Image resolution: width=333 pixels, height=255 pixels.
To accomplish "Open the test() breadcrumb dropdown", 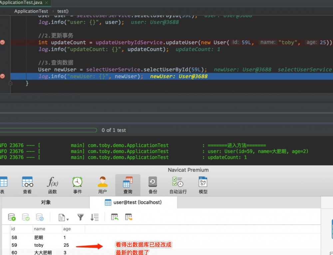I will tap(63, 11).
